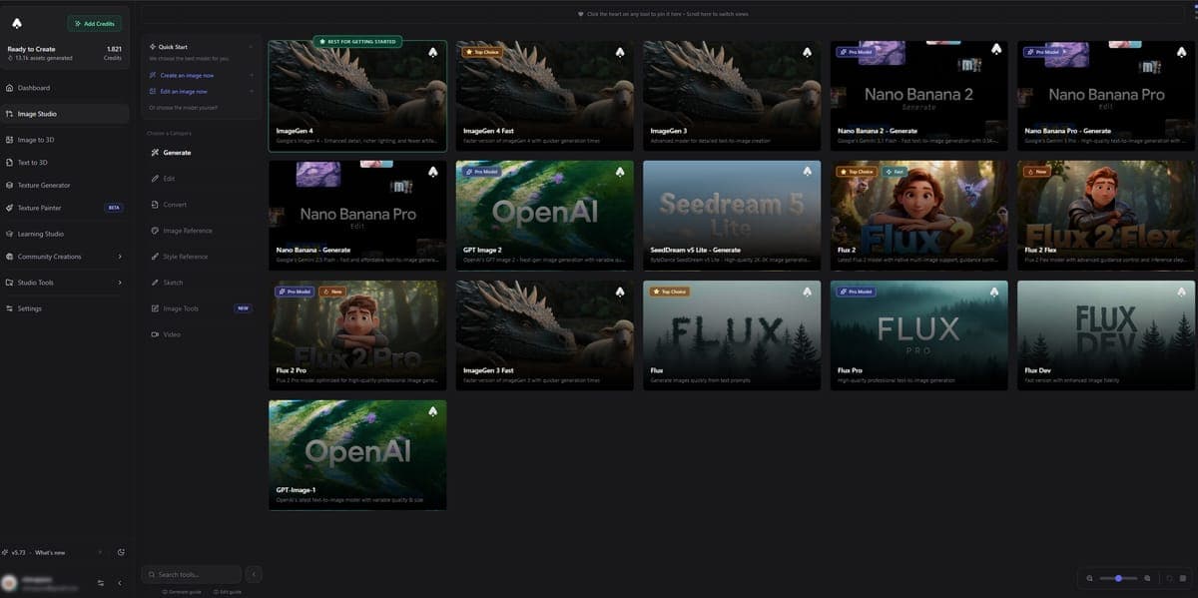Screen dimensions: 1198x598
Task: Click the What's new link
Action: (x=50, y=552)
